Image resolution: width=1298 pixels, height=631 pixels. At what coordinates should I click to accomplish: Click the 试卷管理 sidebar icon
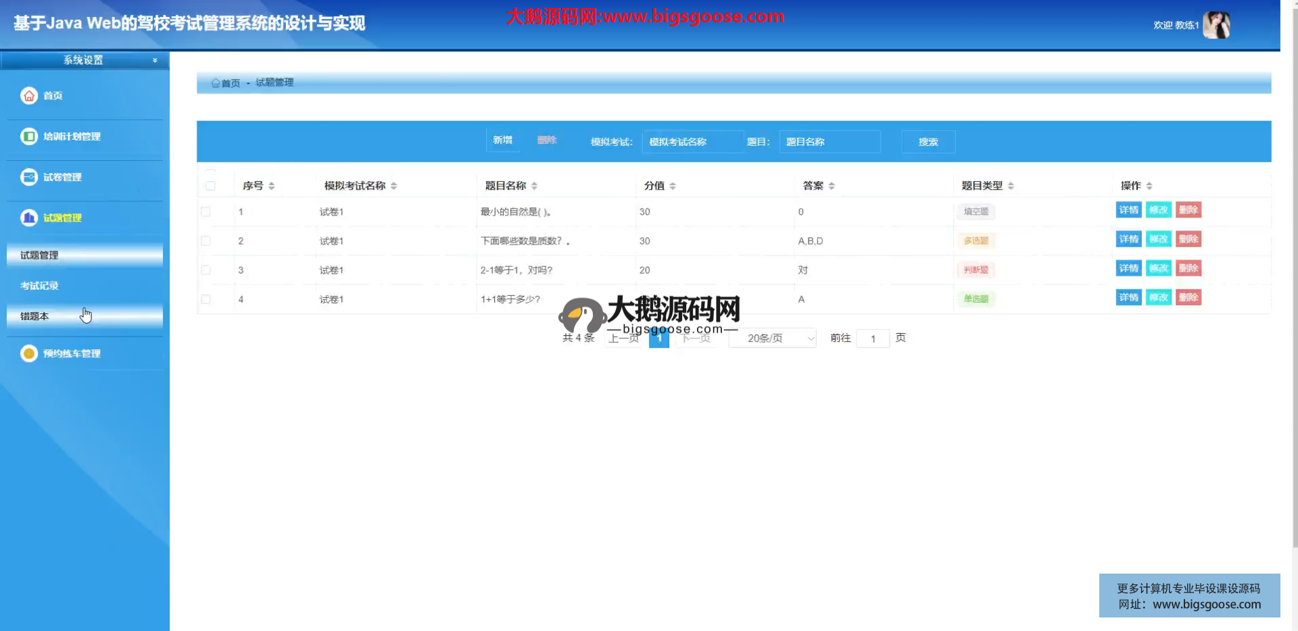[x=29, y=177]
